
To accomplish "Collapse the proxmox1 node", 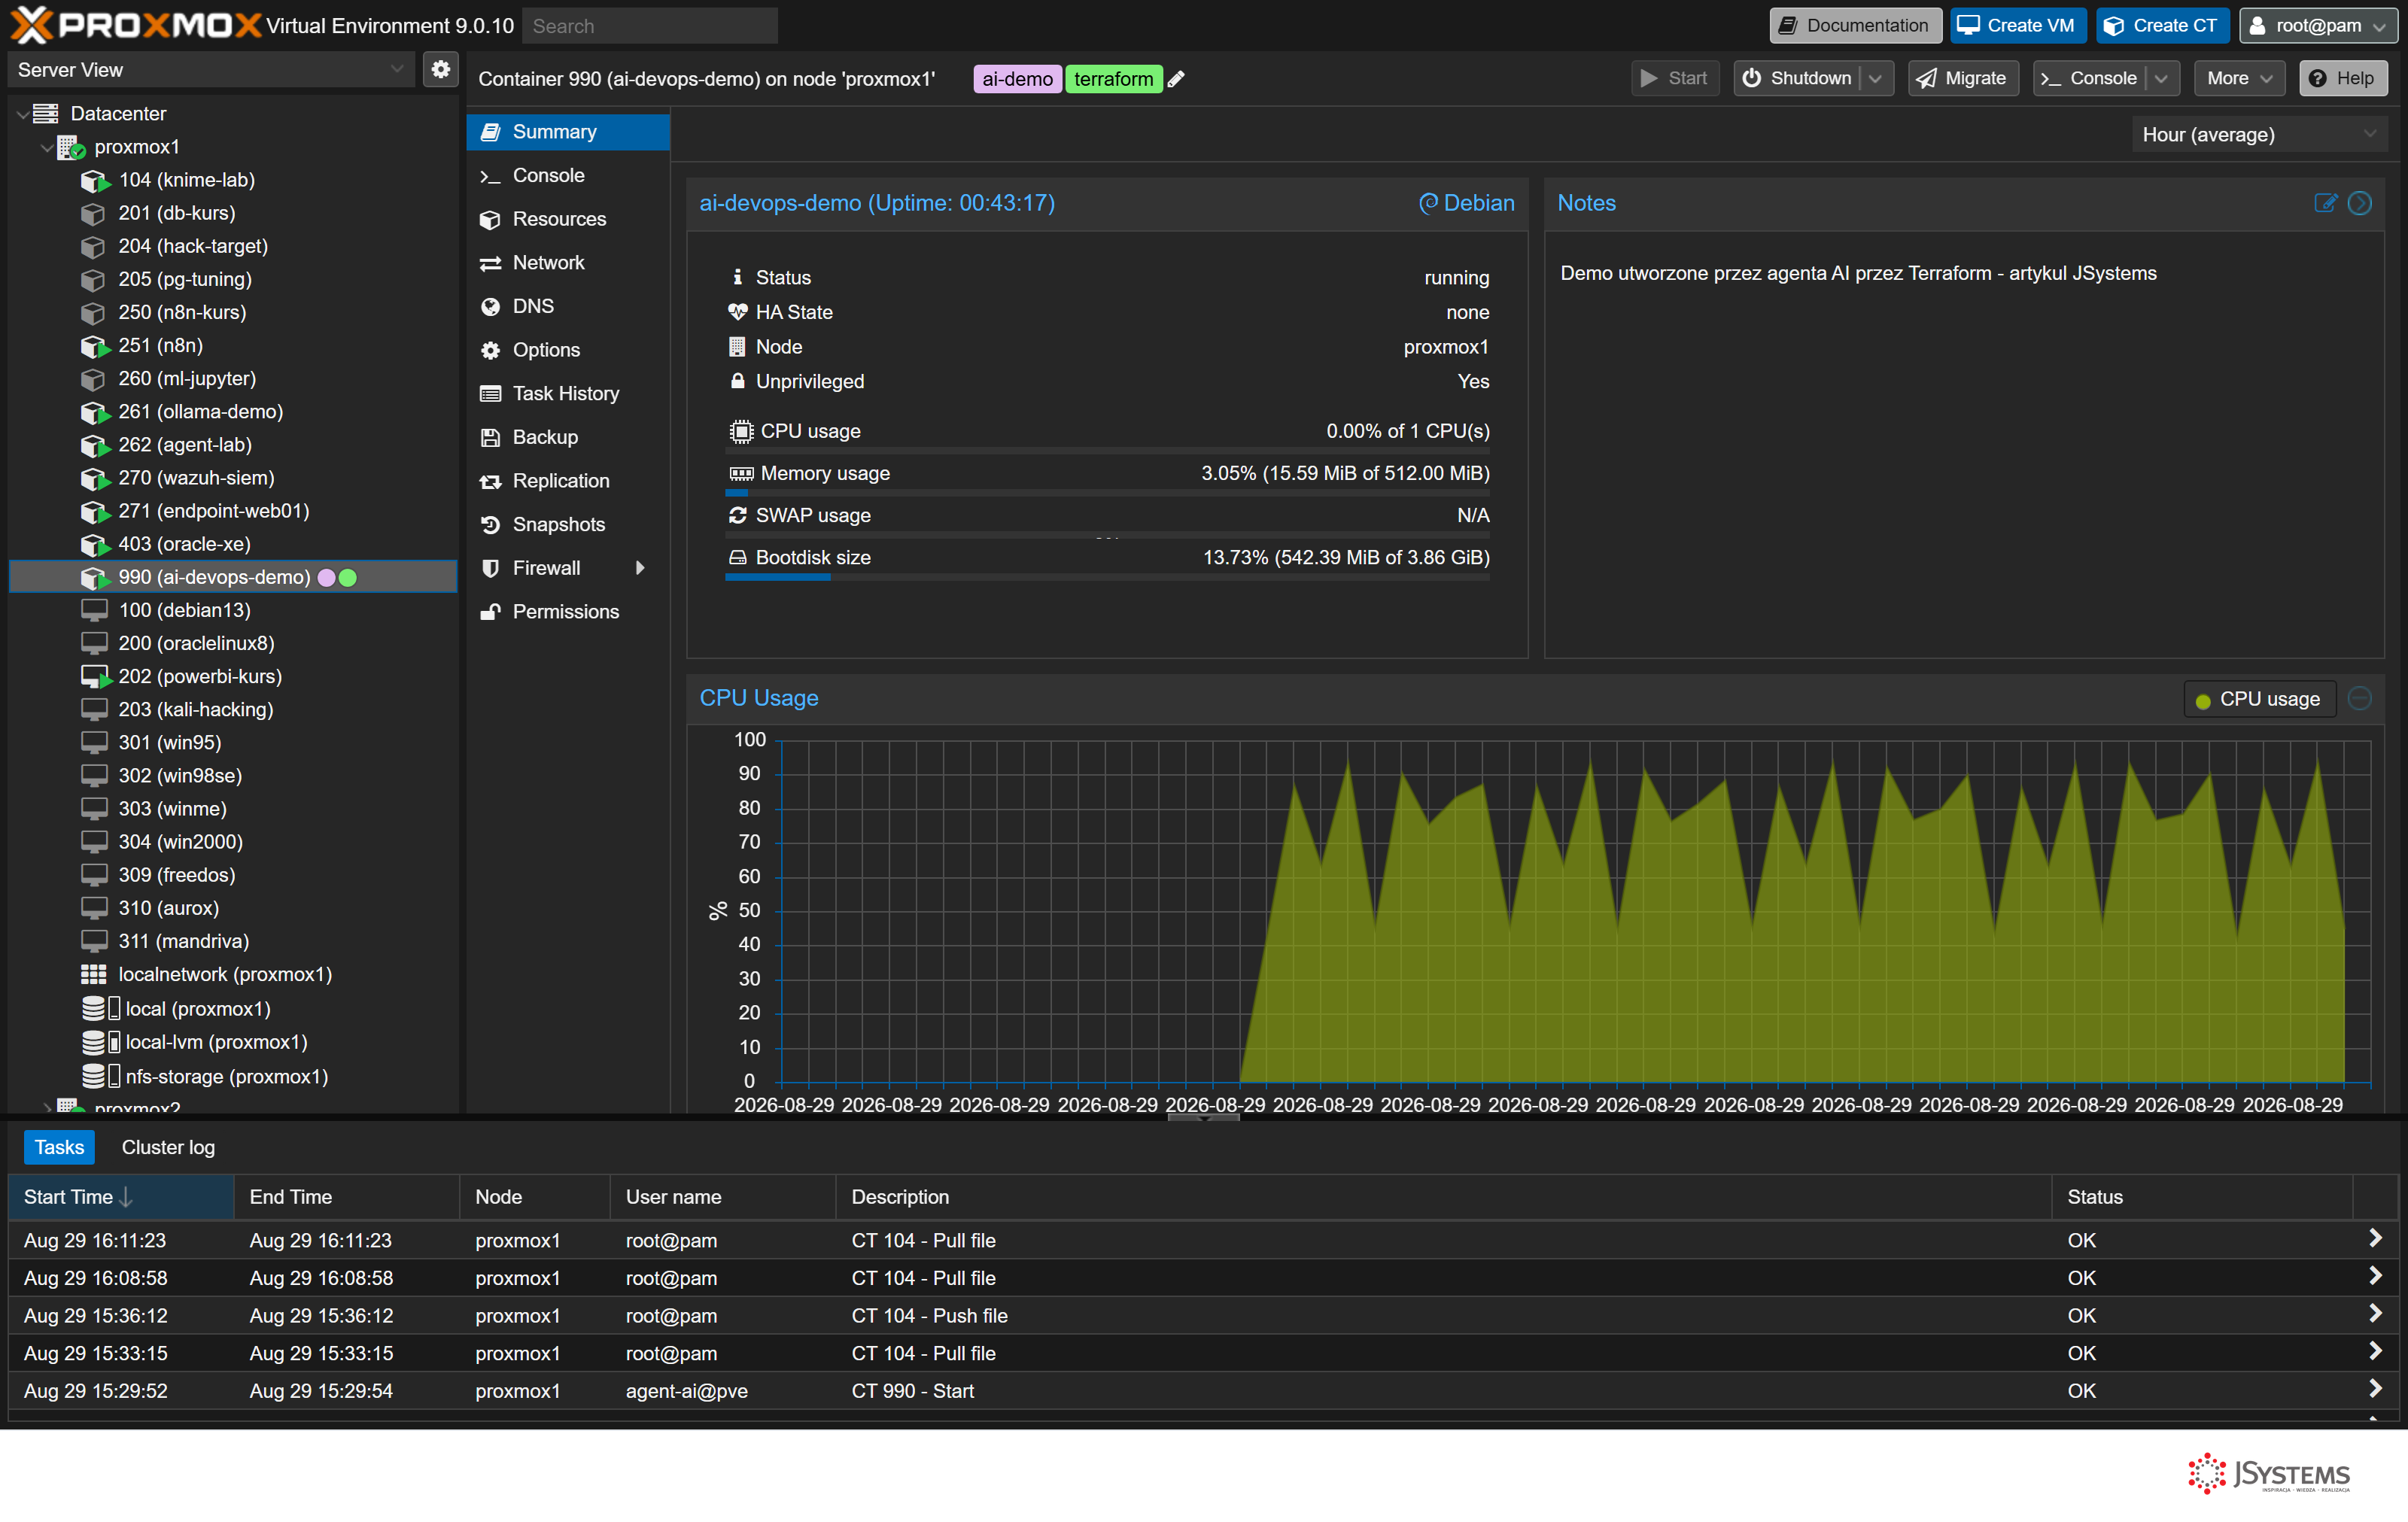I will tap(47, 147).
